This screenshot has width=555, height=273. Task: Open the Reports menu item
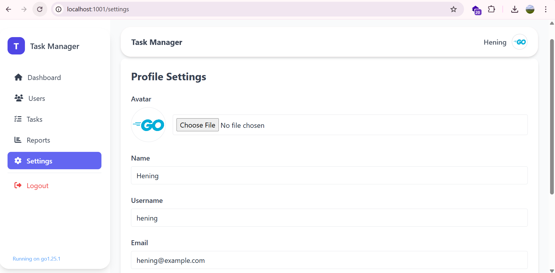38,140
